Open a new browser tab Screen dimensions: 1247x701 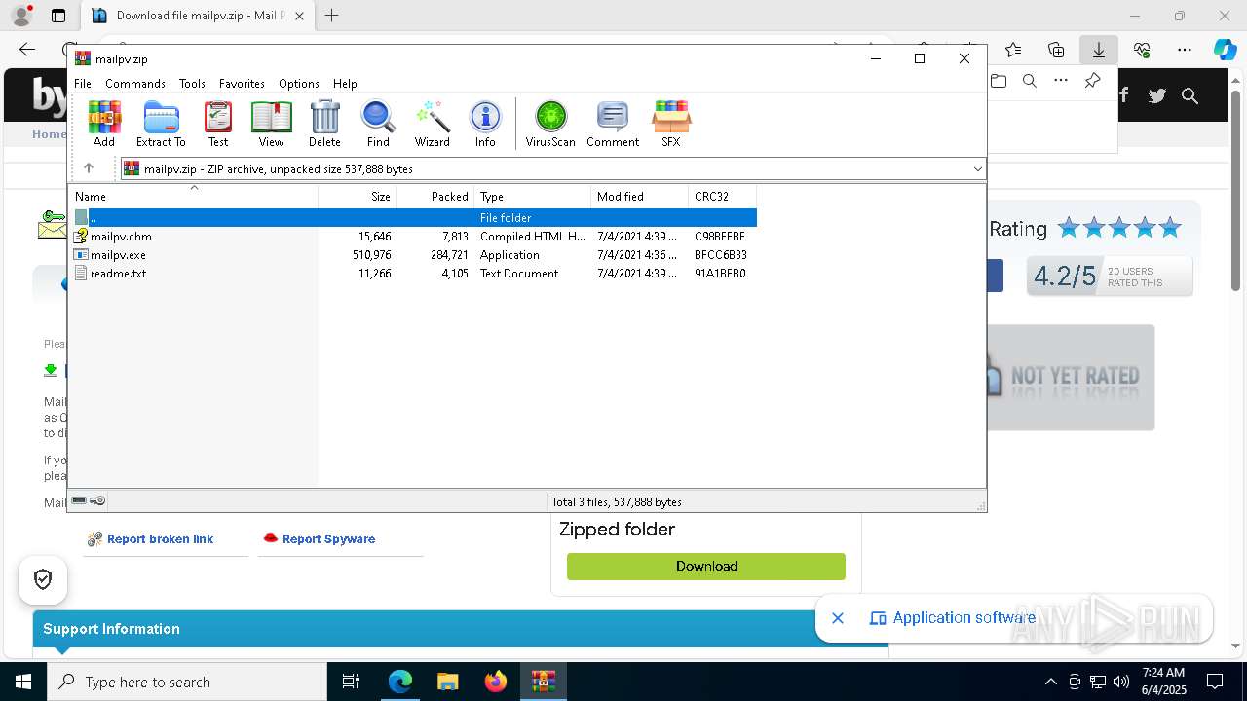coord(332,16)
